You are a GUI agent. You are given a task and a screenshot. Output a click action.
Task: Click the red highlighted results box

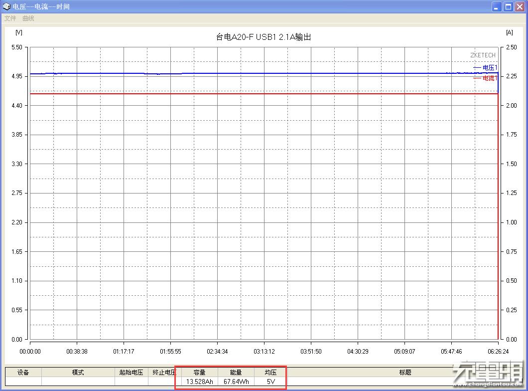(x=231, y=377)
